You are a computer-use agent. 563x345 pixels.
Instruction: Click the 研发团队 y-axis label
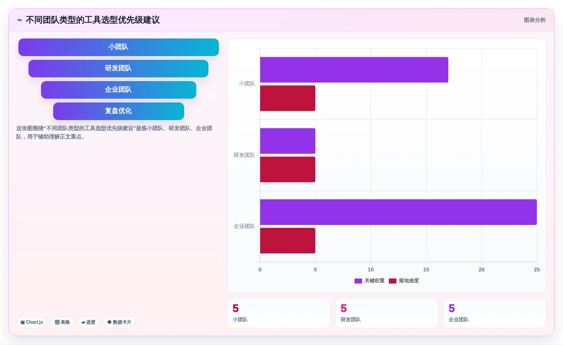pos(244,155)
